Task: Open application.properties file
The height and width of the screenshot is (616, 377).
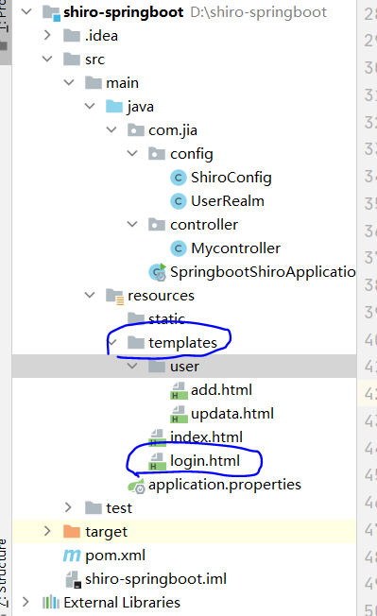Action: [x=225, y=485]
